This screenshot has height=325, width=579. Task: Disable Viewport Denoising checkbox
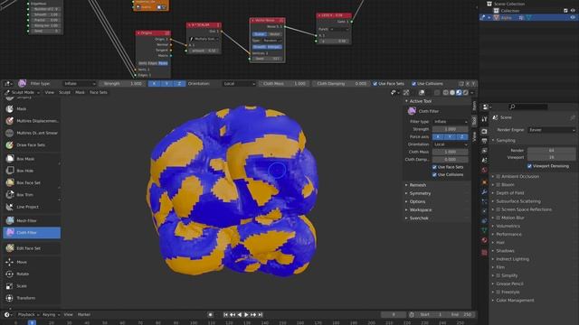[x=529, y=166]
